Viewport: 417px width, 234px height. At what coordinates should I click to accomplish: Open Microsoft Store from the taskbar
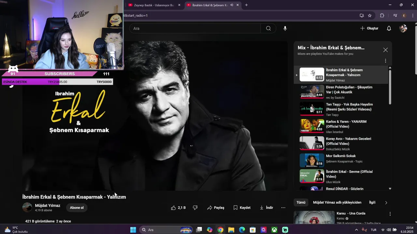pyautogui.click(x=252, y=230)
